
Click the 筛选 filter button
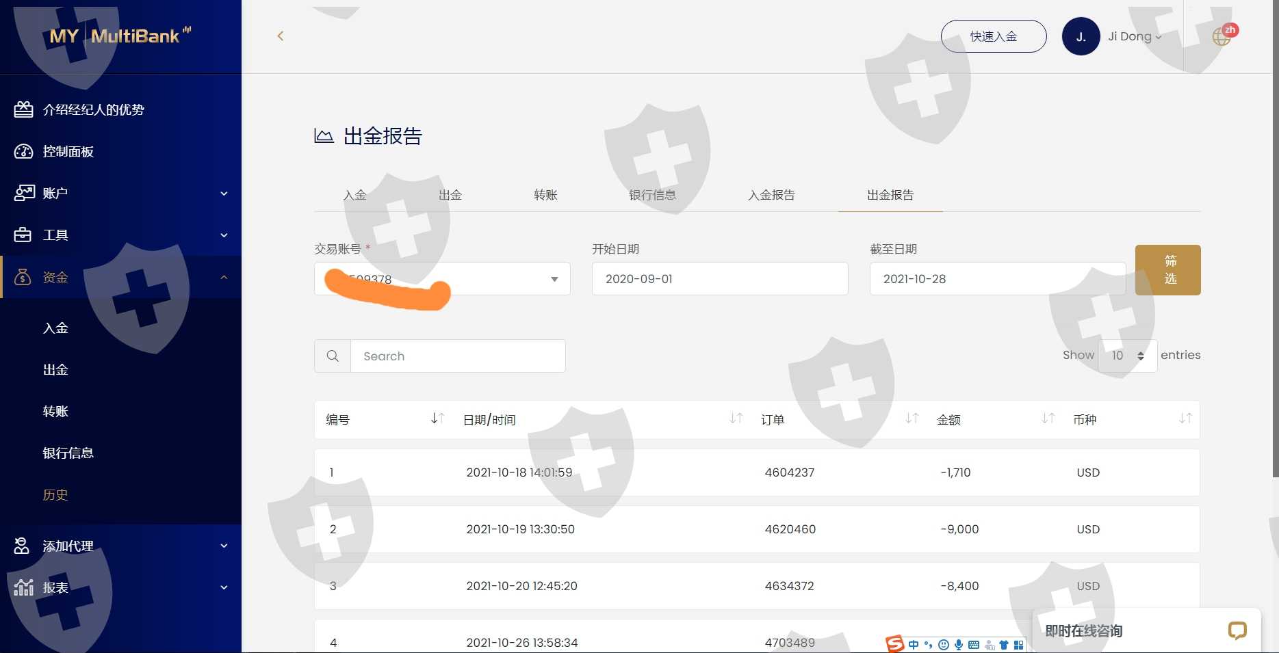coord(1167,270)
